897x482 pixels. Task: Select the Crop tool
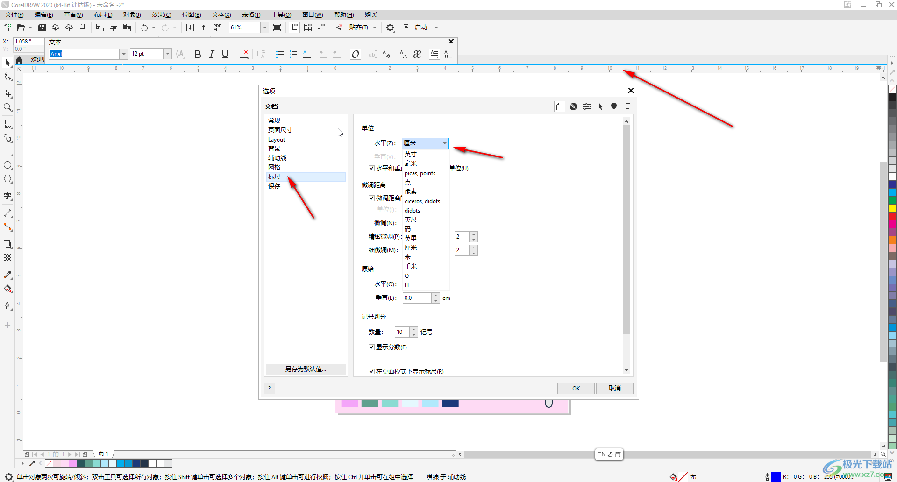[x=7, y=94]
